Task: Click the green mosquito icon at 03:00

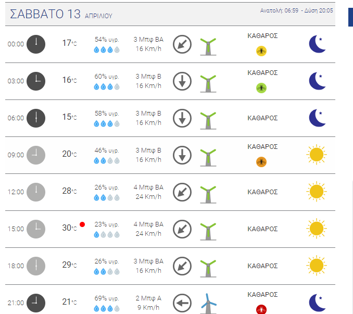Action: pyautogui.click(x=261, y=88)
